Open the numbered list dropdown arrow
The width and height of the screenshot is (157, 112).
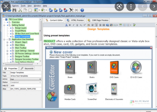(x=131, y=25)
